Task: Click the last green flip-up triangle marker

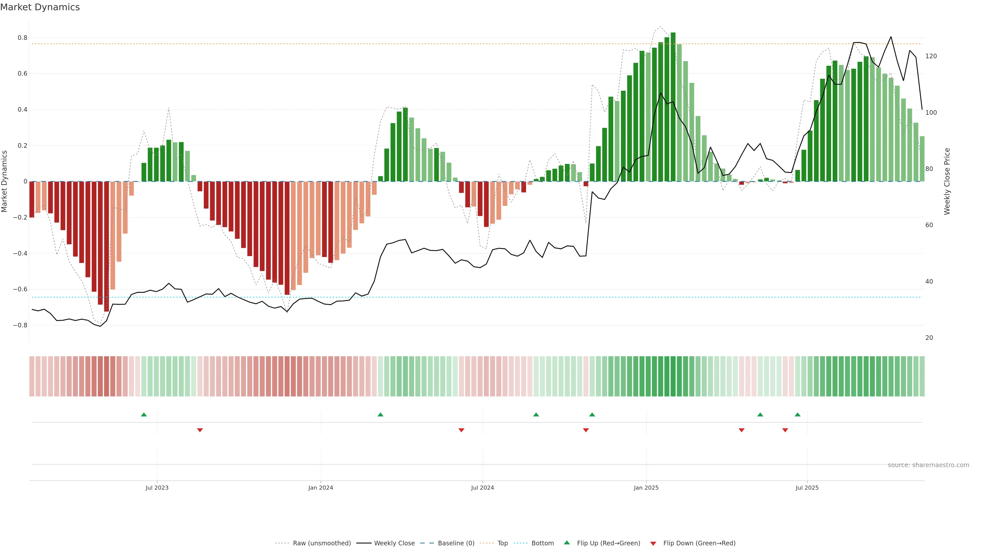Action: click(798, 415)
